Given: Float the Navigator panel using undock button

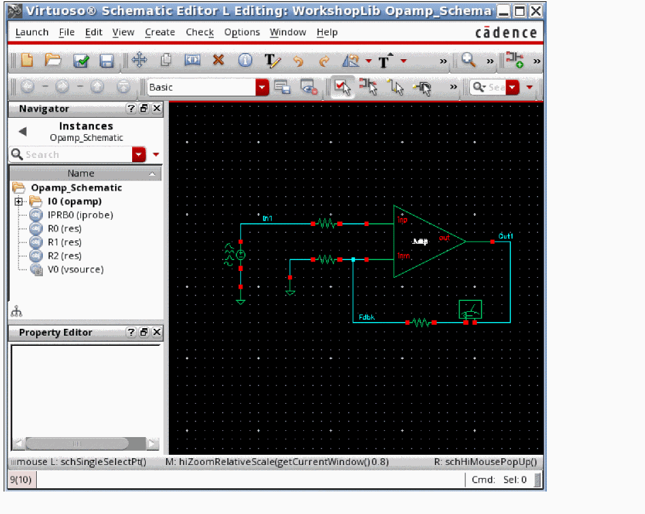Looking at the screenshot, I should 144,109.
